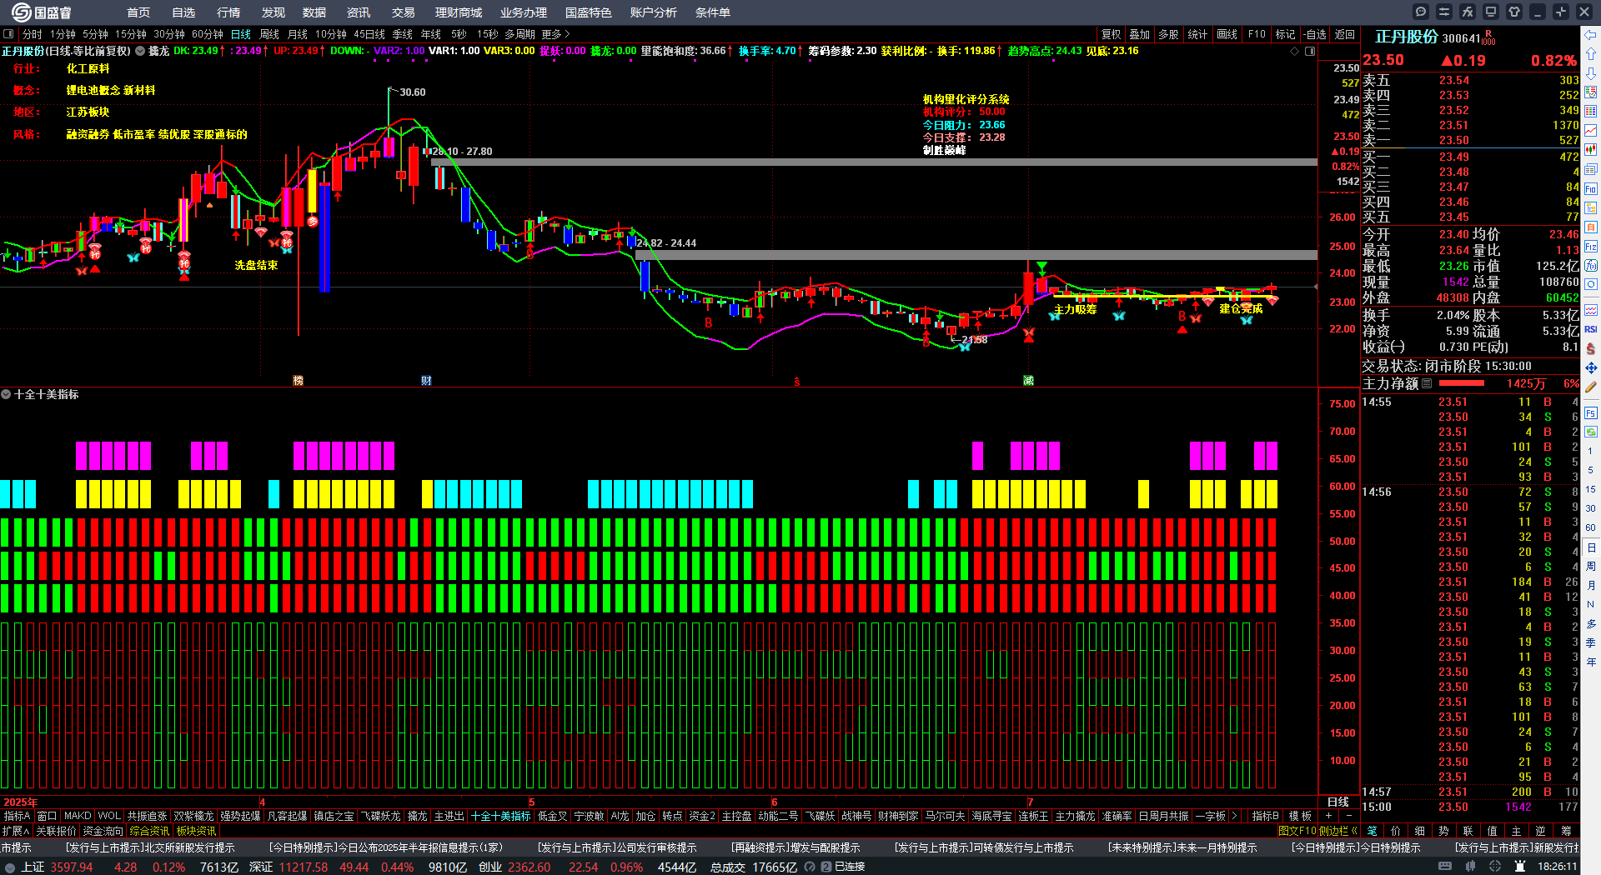The image size is (1601, 875).
Task: Click the 统计 statistics button
Action: point(1197,34)
